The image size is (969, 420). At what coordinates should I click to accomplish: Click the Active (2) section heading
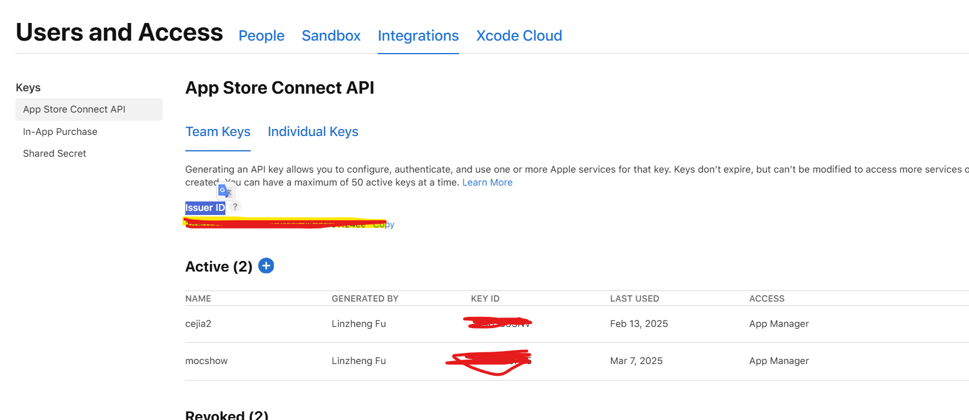pos(219,267)
